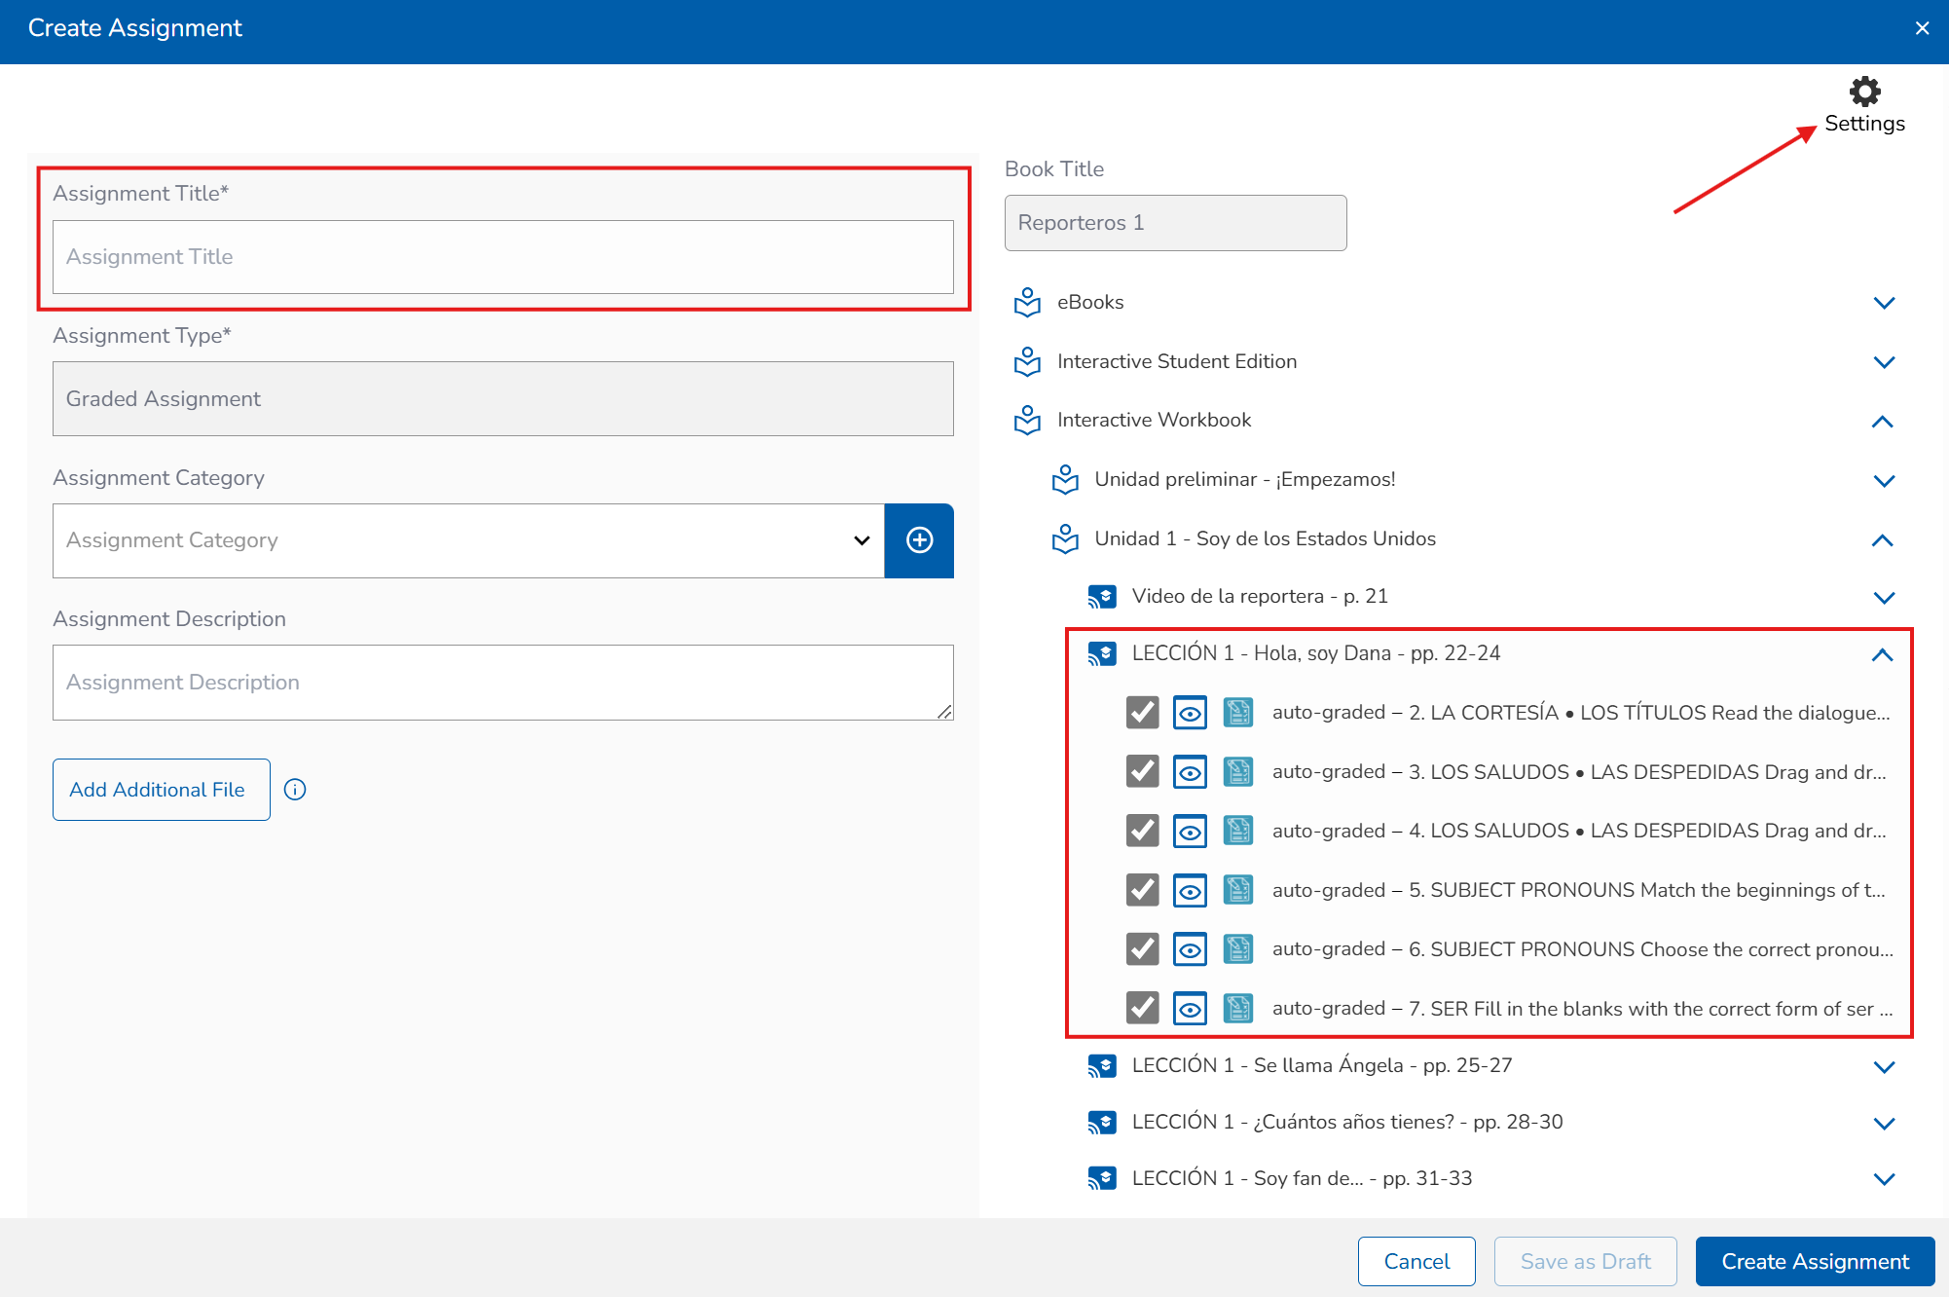Viewport: 1949px width, 1297px height.
Task: Click the info icon beside Add Additional File
Action: click(x=295, y=790)
